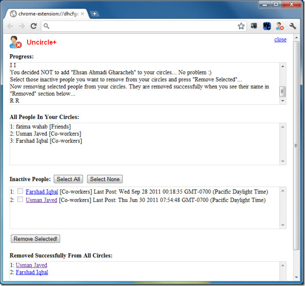Click the browser forward arrow
This screenshot has width=305, height=286.
[22, 26]
